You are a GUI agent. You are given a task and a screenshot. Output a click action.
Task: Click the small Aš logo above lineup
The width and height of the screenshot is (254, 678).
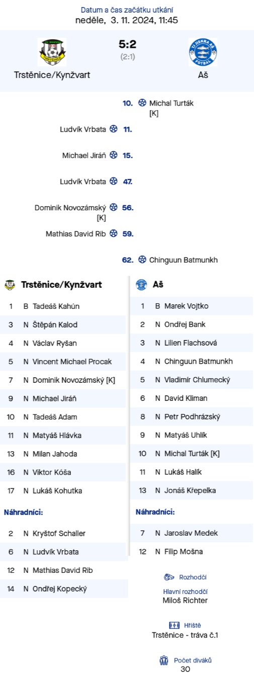[x=141, y=285]
